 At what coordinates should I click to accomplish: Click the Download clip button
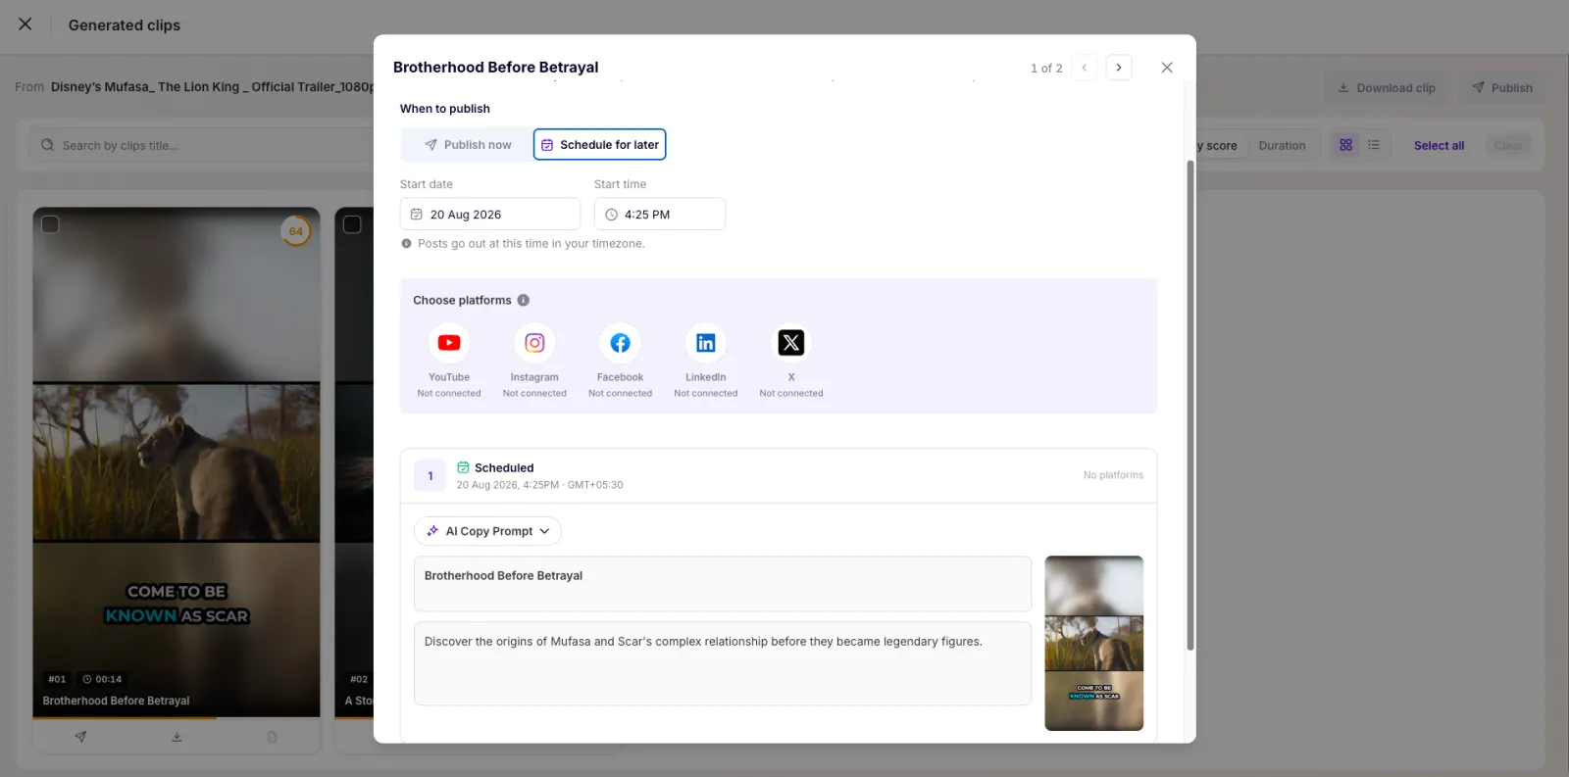1387,88
